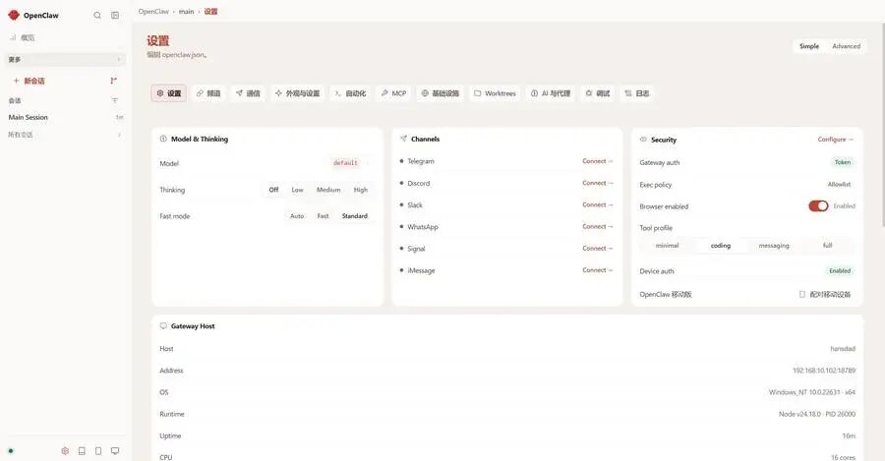
Task: Select the AI 与代理 tab
Action: point(551,93)
